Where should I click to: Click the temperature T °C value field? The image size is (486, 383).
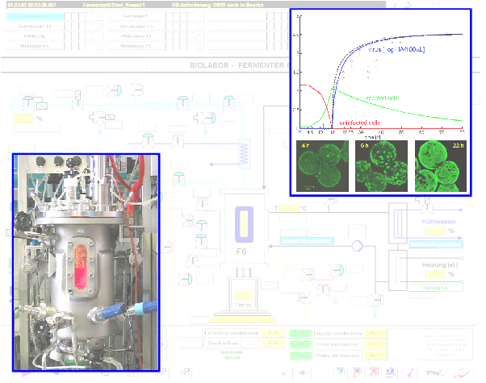coord(289,208)
